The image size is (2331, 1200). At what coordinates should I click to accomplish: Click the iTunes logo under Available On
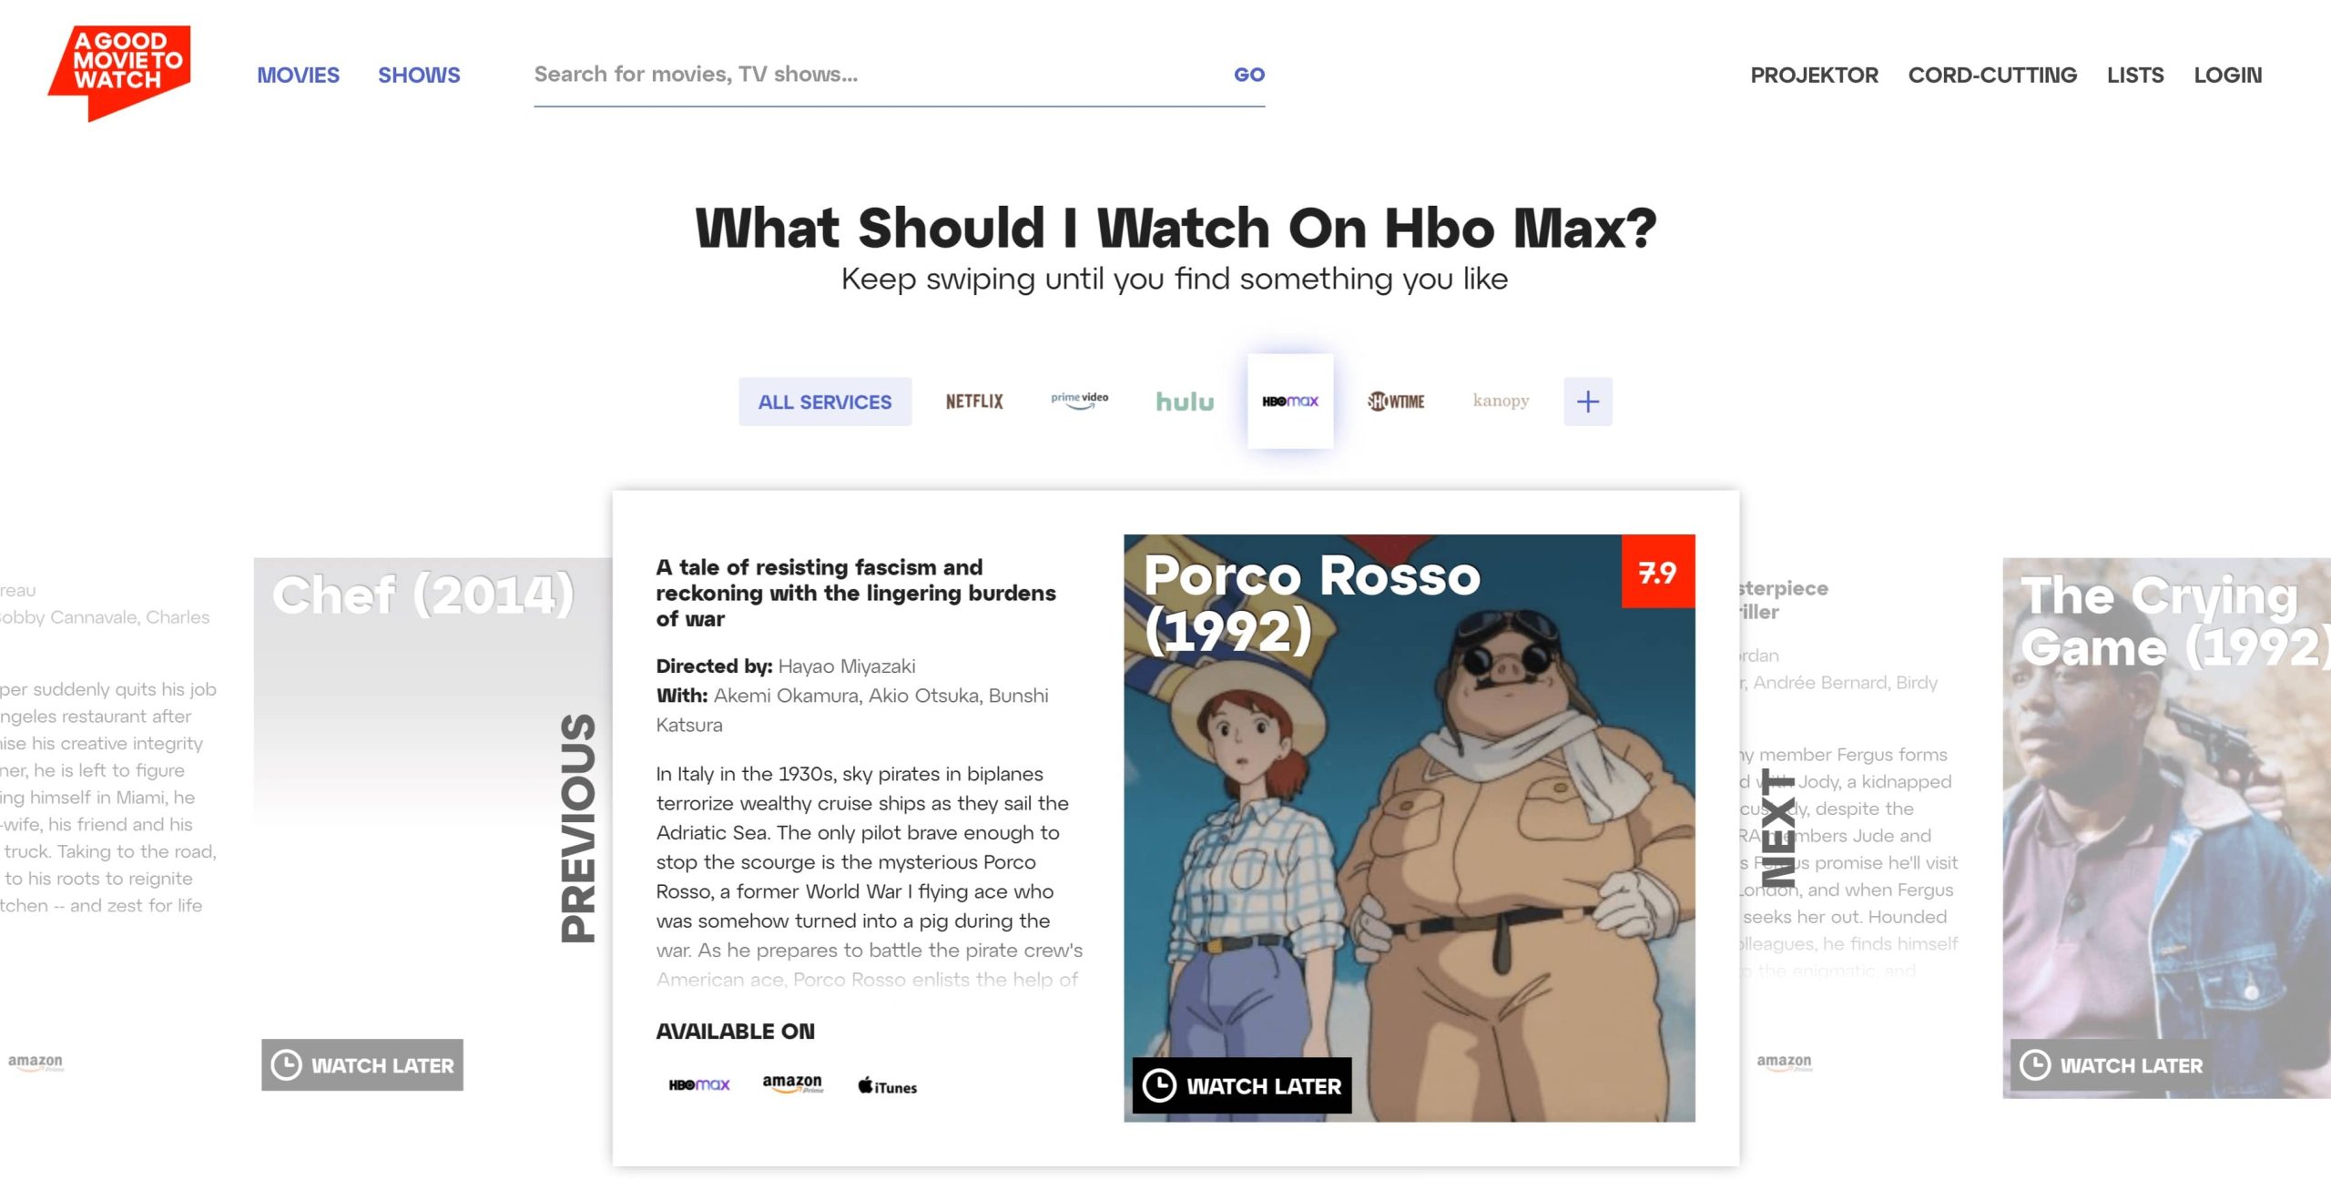point(887,1086)
